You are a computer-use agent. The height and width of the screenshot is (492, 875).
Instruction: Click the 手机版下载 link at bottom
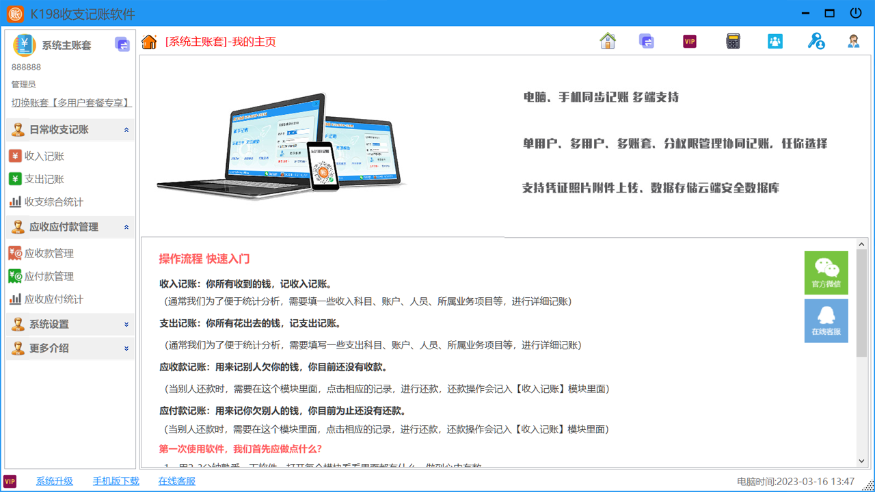click(x=116, y=481)
